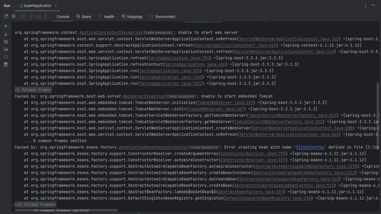Stop the running process with the square icon
Viewport: 381px width, 214px height.
(14, 17)
